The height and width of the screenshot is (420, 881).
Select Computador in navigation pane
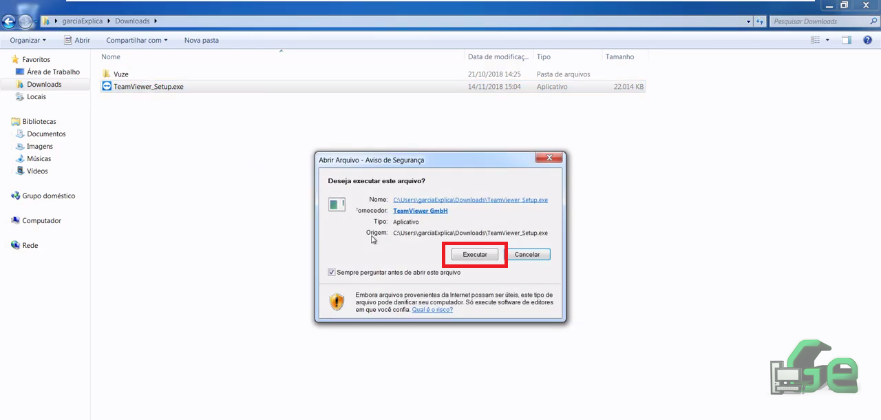36,220
